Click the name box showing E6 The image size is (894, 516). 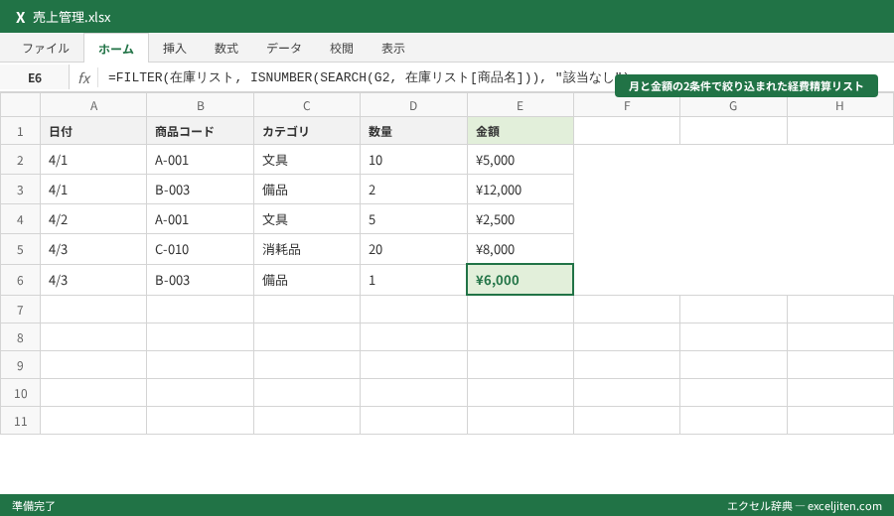[35, 78]
